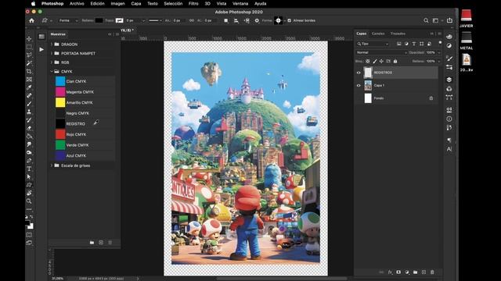Toggle the Alinear bordes checkbox
Image resolution: width=501 pixels, height=281 pixels.
pos(289,20)
